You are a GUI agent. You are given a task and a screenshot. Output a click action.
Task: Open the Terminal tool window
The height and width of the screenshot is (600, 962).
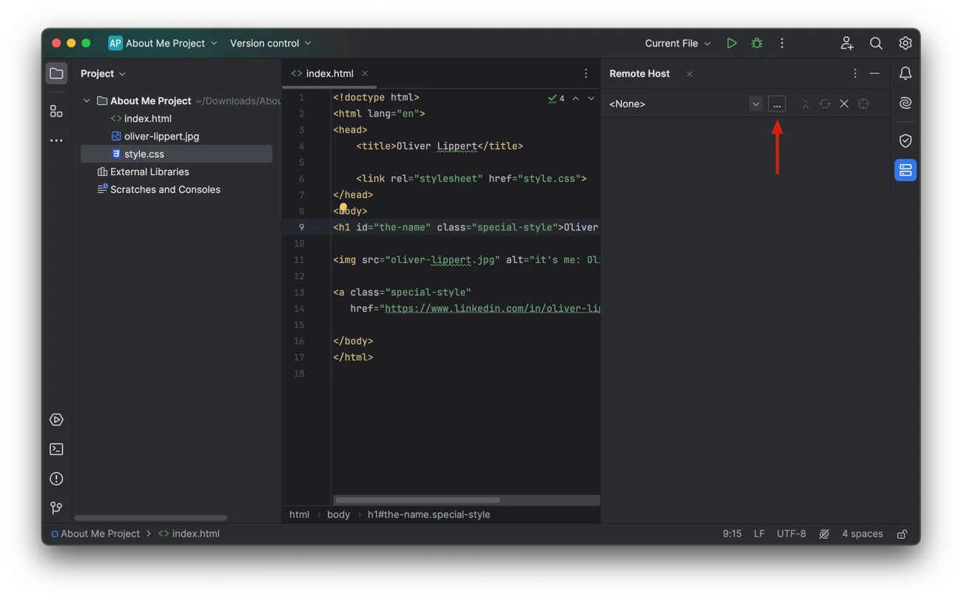[56, 449]
